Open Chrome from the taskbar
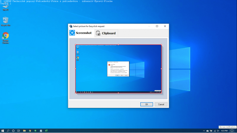 click(30, 131)
